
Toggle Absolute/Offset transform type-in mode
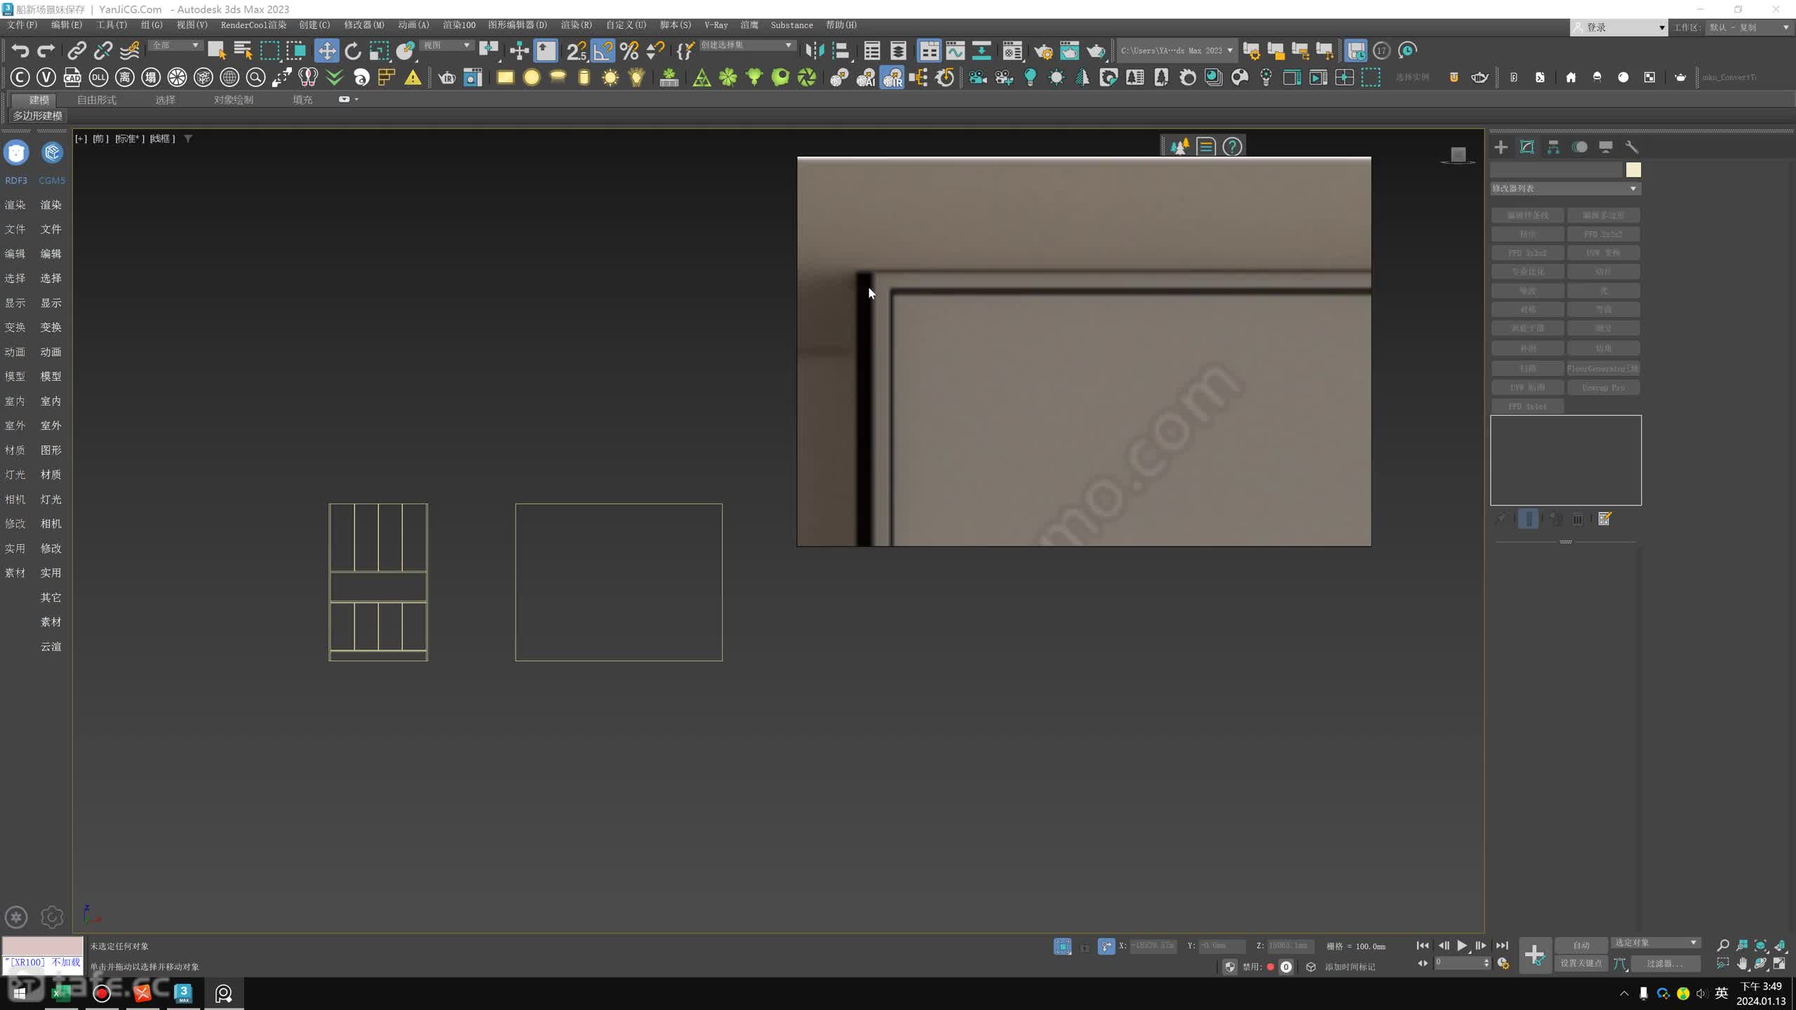pos(1106,947)
